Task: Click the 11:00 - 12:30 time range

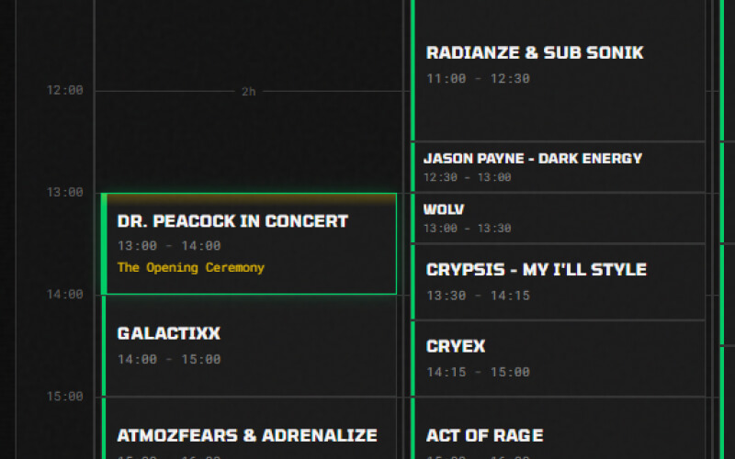Action: click(478, 79)
